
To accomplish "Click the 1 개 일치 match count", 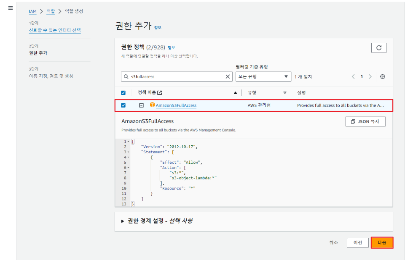I will (303, 77).
